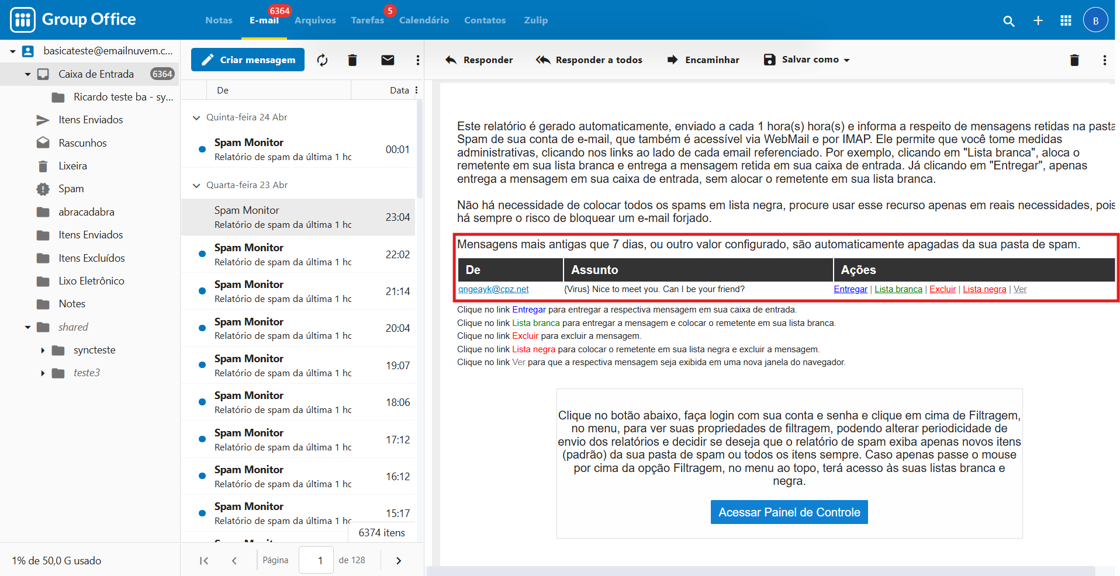Open the user avatar B menu
Image resolution: width=1120 pixels, height=576 pixels.
(x=1095, y=20)
